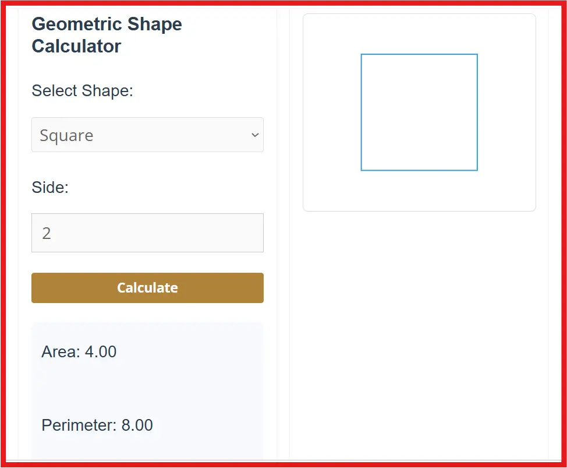Expand the shape chooser showing Square
Viewport: 567px width, 468px height.
click(147, 135)
